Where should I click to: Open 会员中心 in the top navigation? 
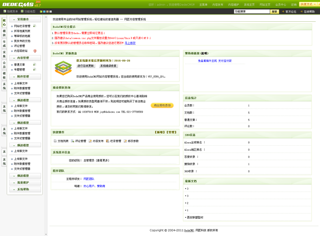(281, 4)
